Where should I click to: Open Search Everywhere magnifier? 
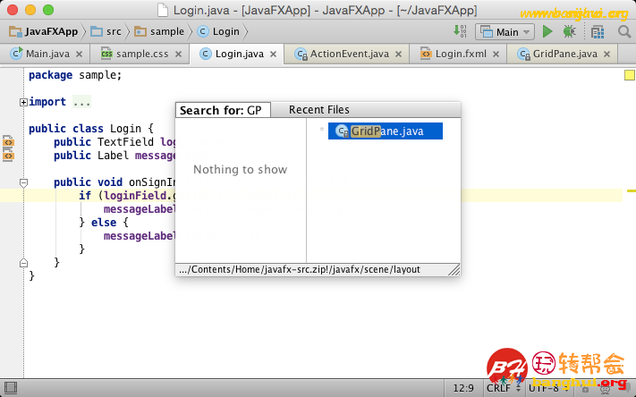[624, 31]
